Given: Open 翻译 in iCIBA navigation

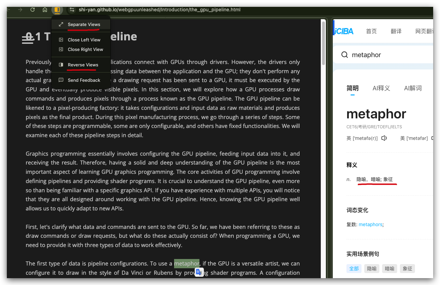Looking at the screenshot, I should coord(396,31).
